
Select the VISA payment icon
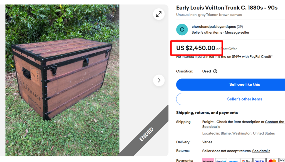click(x=259, y=160)
